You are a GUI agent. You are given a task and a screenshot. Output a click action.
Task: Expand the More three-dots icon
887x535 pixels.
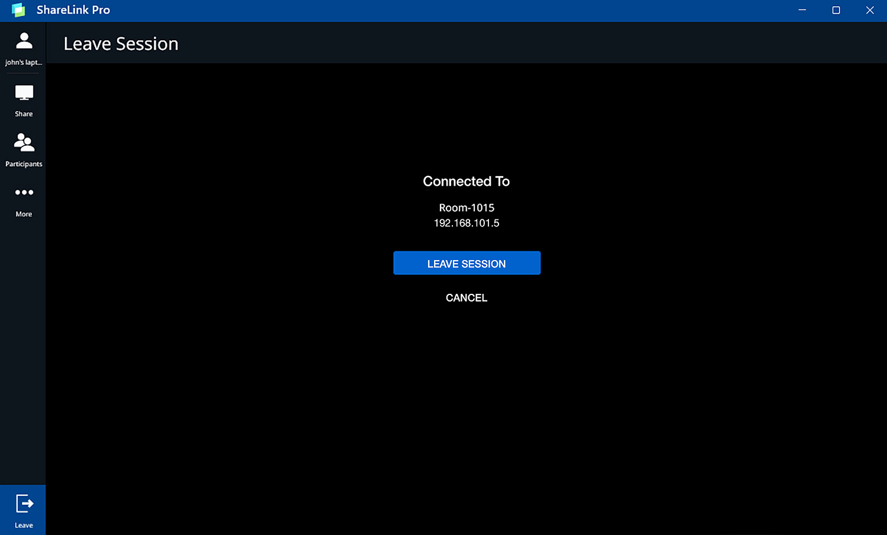24,192
